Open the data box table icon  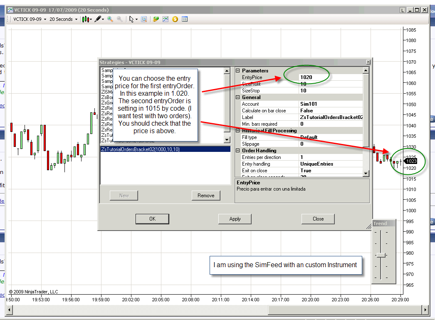click(x=185, y=19)
